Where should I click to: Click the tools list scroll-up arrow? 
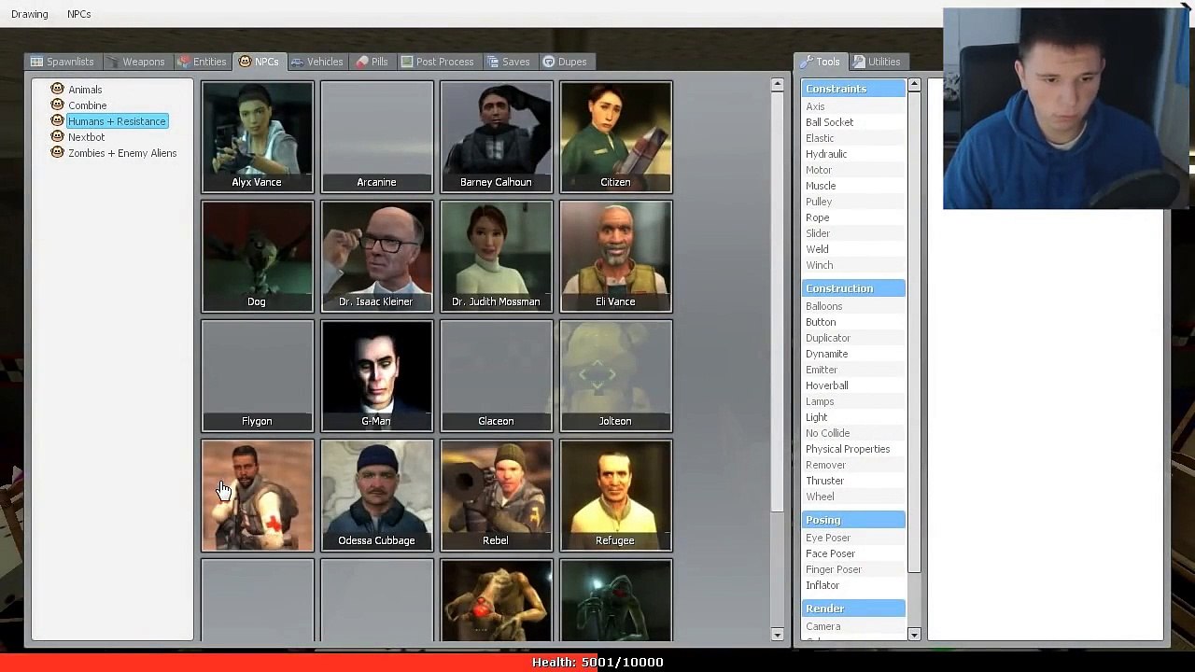914,85
